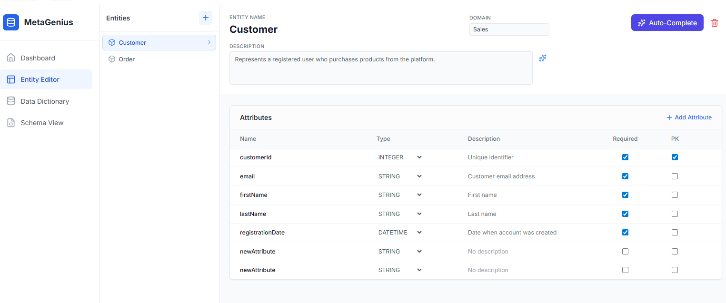726x303 pixels.
Task: Uncheck Required for the email attribute
Action: [x=625, y=176]
